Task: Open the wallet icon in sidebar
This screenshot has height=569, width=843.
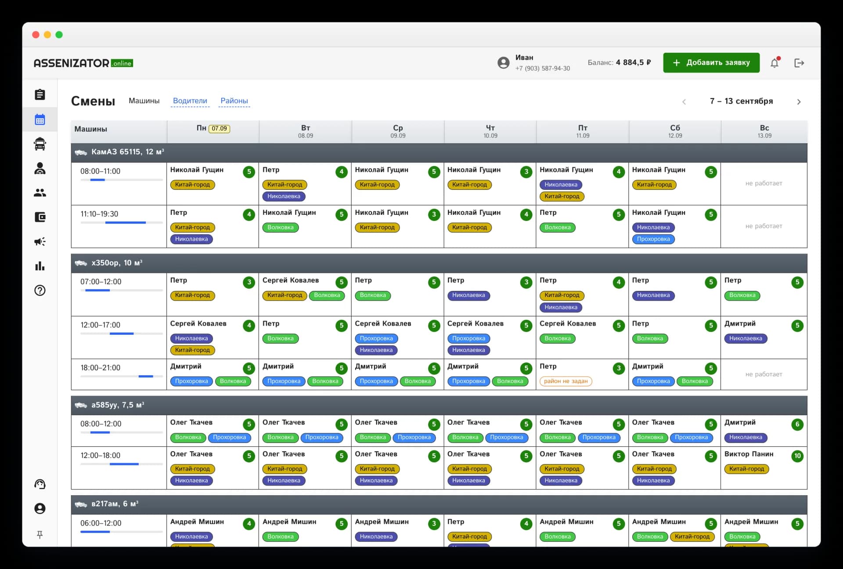Action: click(40, 217)
